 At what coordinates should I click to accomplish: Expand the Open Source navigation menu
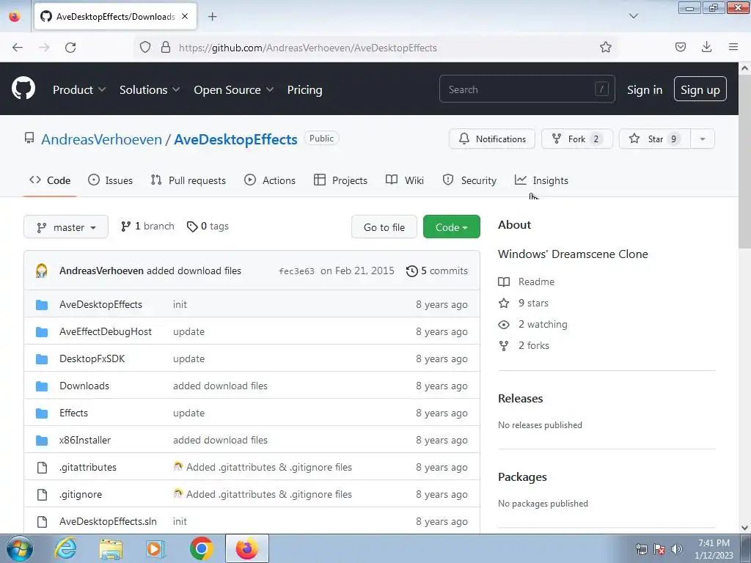coord(234,90)
